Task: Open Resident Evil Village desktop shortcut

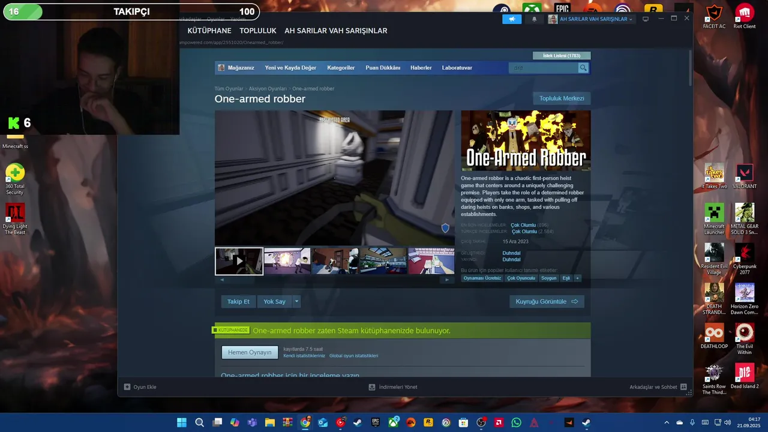Action: [x=714, y=259]
